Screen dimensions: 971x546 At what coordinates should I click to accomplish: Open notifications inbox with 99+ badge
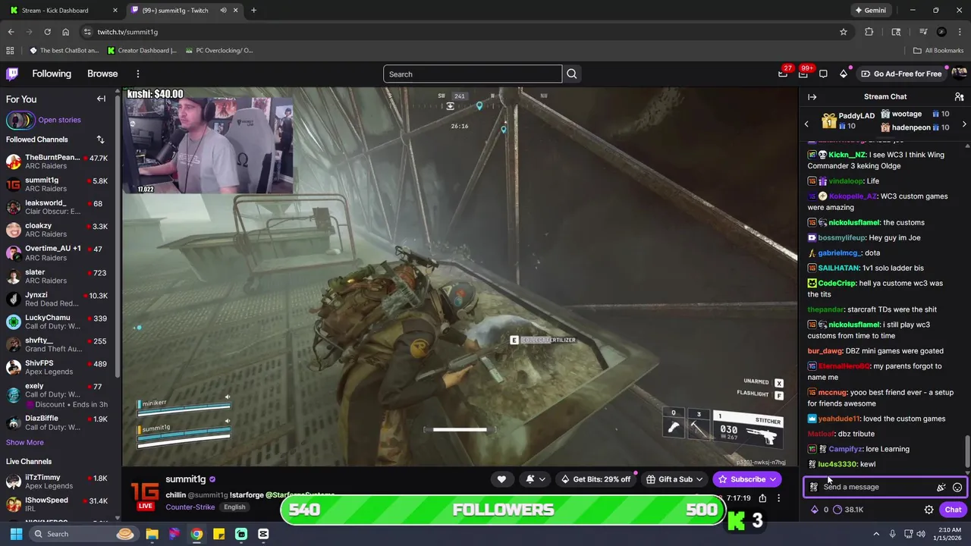coord(803,74)
